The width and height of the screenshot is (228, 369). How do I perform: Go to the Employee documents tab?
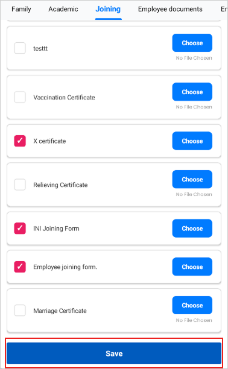(170, 9)
